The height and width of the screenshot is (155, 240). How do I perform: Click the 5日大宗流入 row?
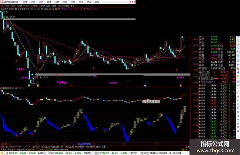coord(217,82)
